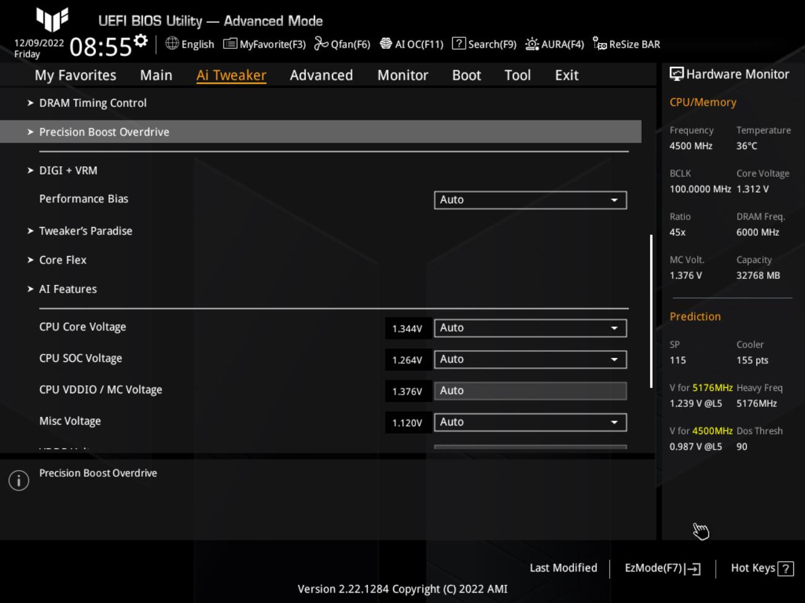Click the CPU/Memory section heading

pos(703,103)
